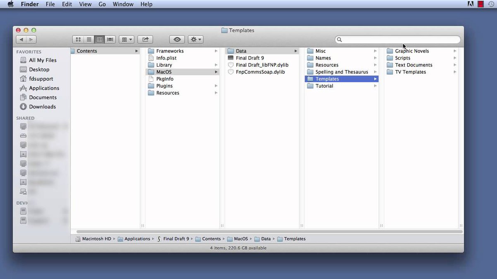
Task: Select Final Draft_libFNP.dylib file
Action: (x=262, y=65)
